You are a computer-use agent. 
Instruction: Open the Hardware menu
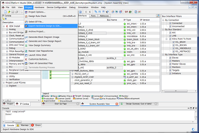(39, 7)
